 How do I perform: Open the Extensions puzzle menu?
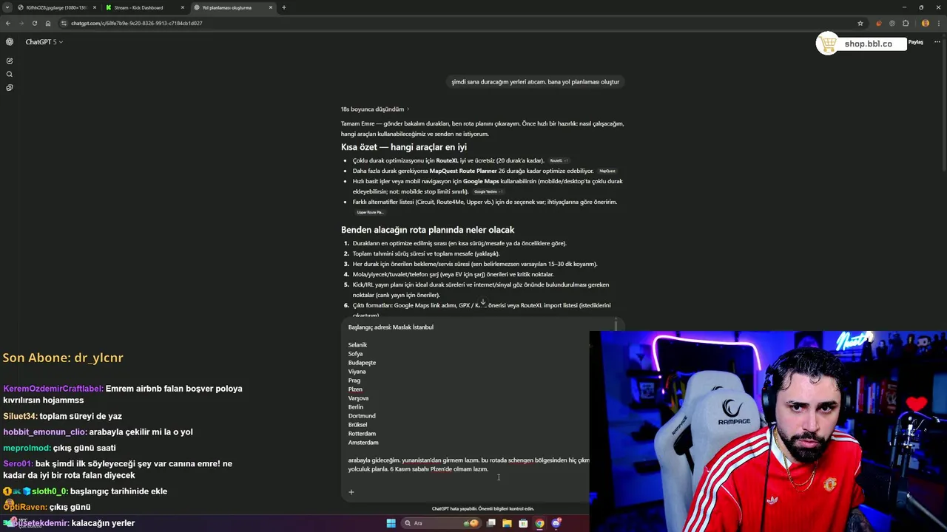(906, 23)
